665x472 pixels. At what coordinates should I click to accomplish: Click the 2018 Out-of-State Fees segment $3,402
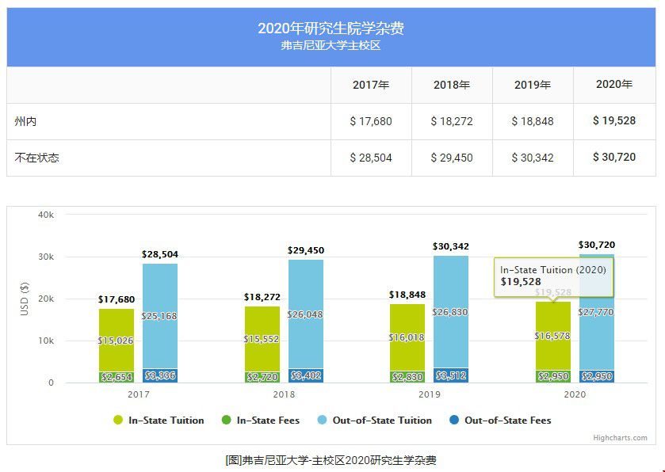(306, 375)
